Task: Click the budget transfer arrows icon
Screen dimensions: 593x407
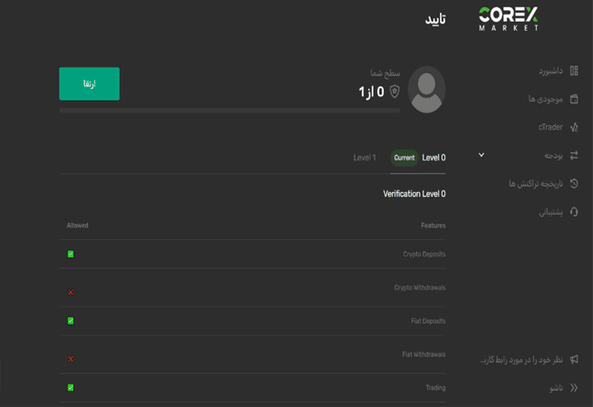Action: pos(574,155)
